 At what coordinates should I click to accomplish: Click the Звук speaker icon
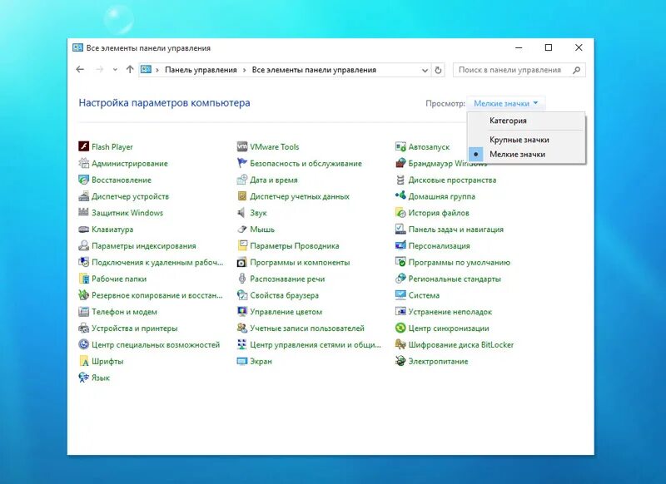242,213
